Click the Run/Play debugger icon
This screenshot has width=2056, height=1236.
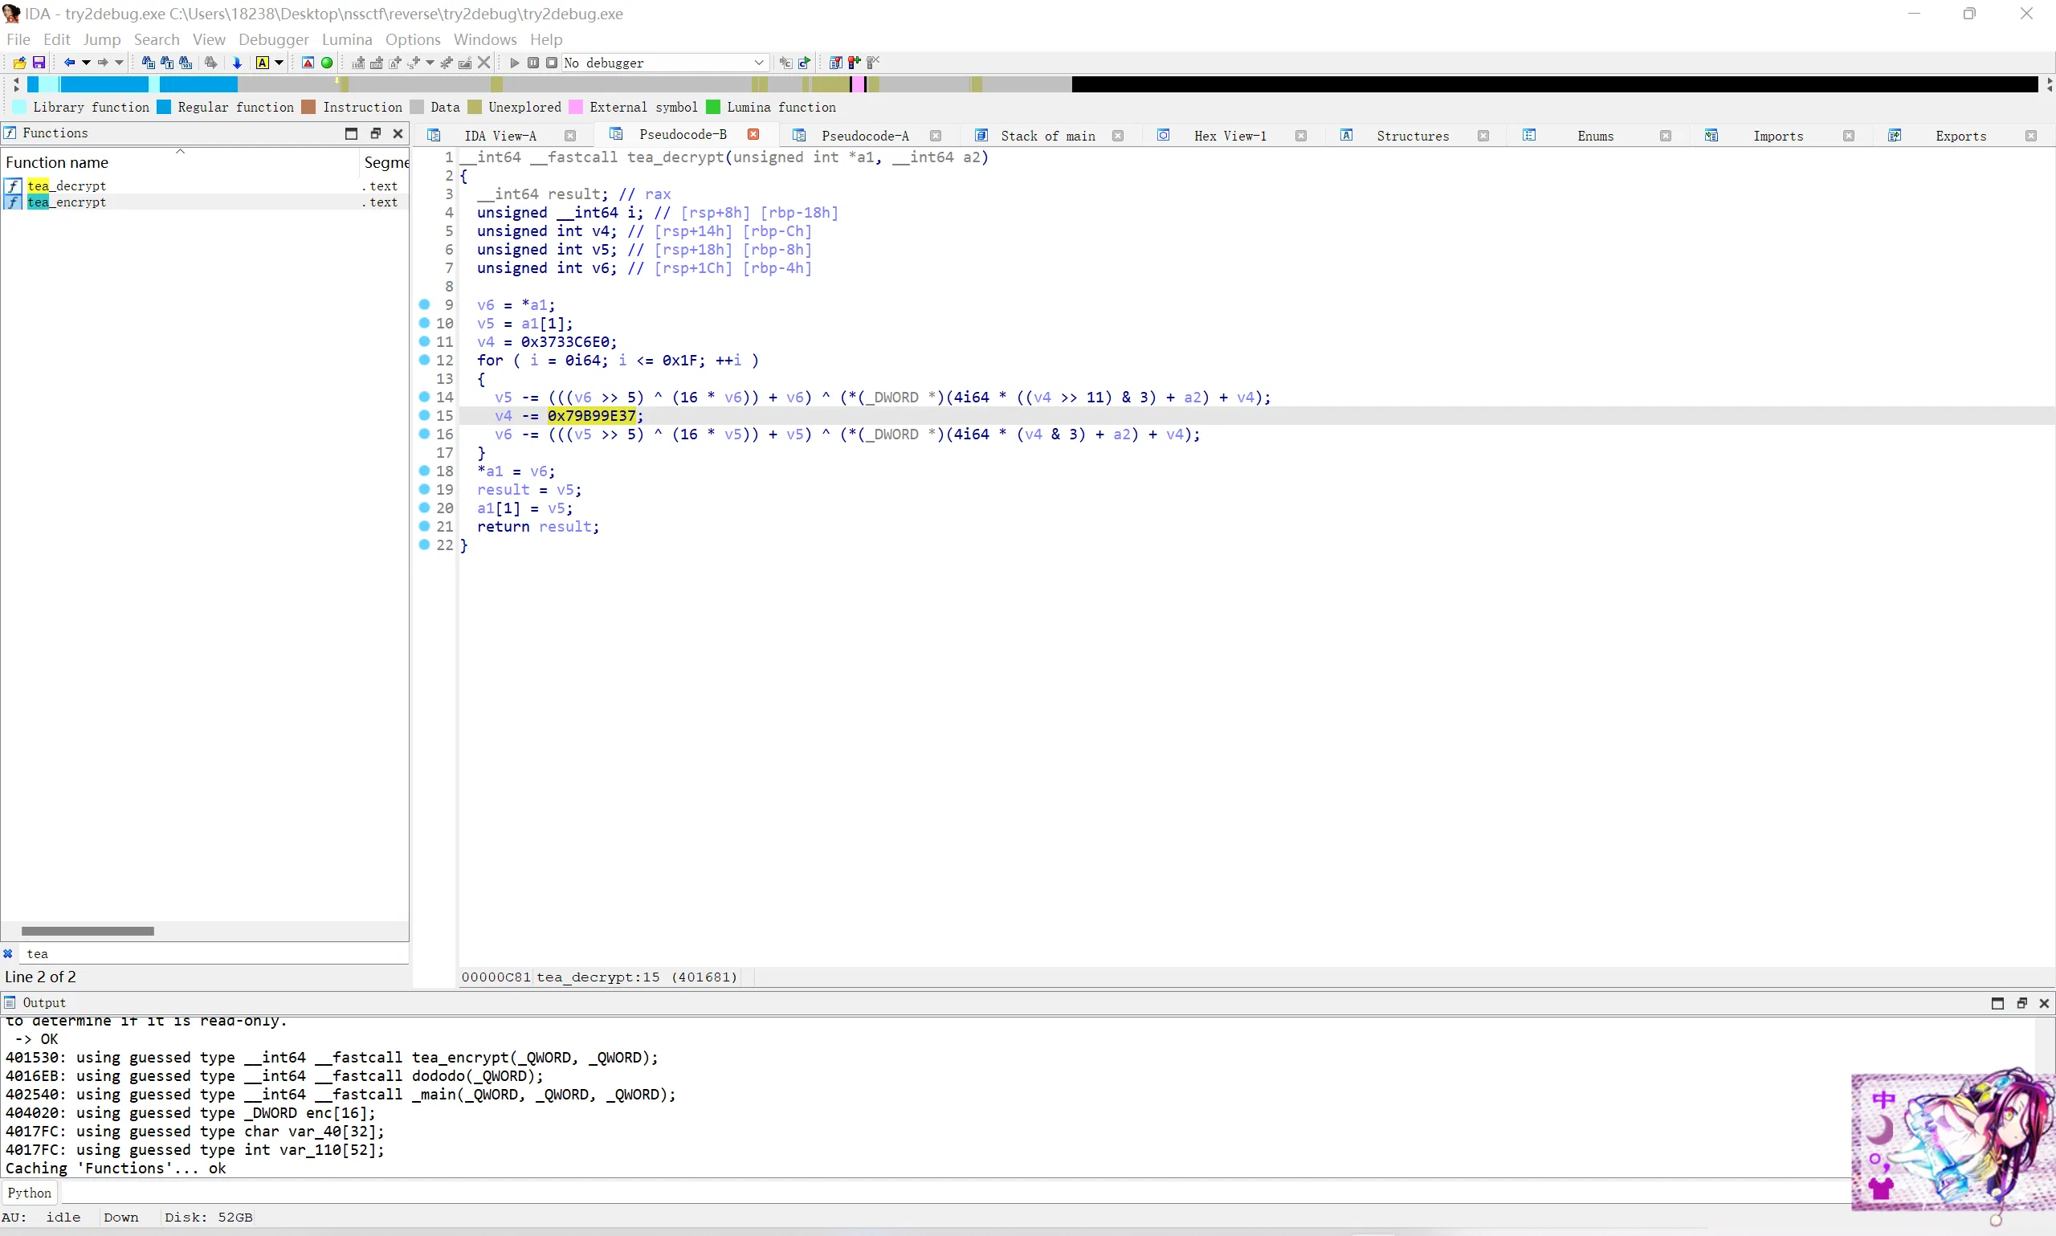[x=512, y=62]
